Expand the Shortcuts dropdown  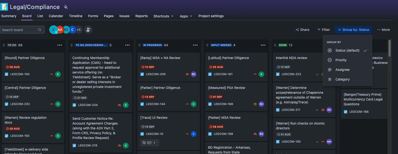(163, 16)
